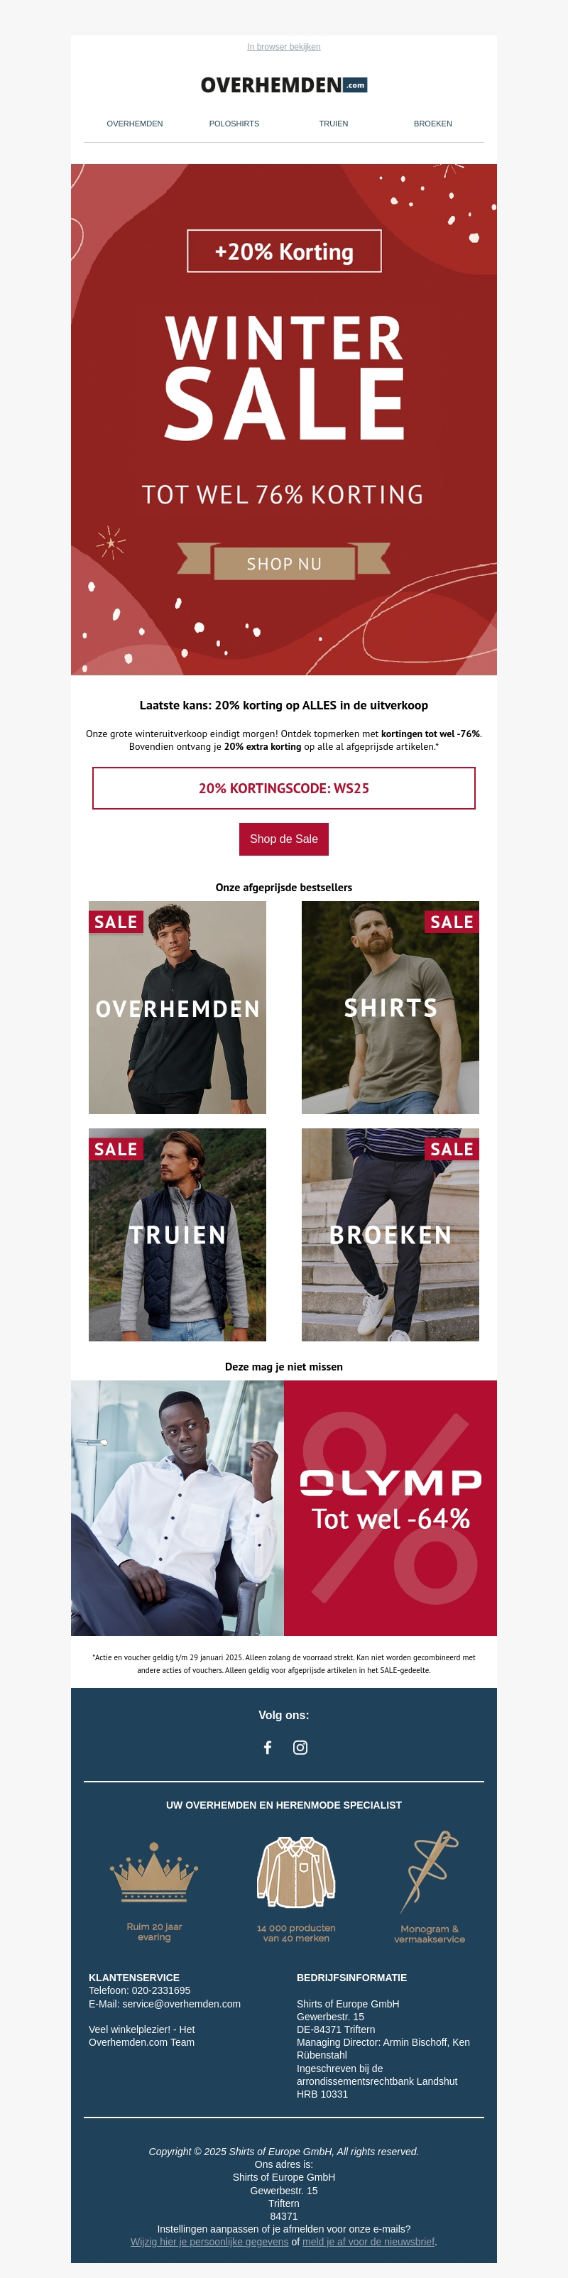Open the POLOSHIRTS menu item
568x2278 pixels.
pos(234,124)
